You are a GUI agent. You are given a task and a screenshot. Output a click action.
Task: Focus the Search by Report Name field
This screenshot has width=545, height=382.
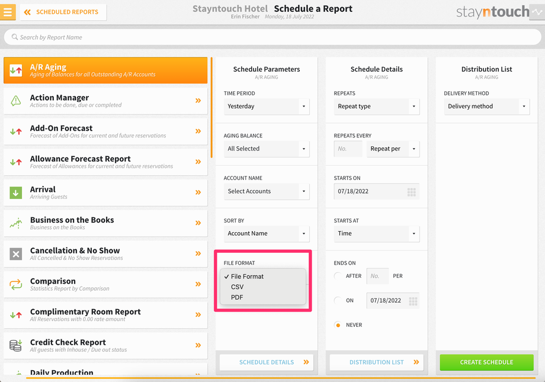point(272,37)
